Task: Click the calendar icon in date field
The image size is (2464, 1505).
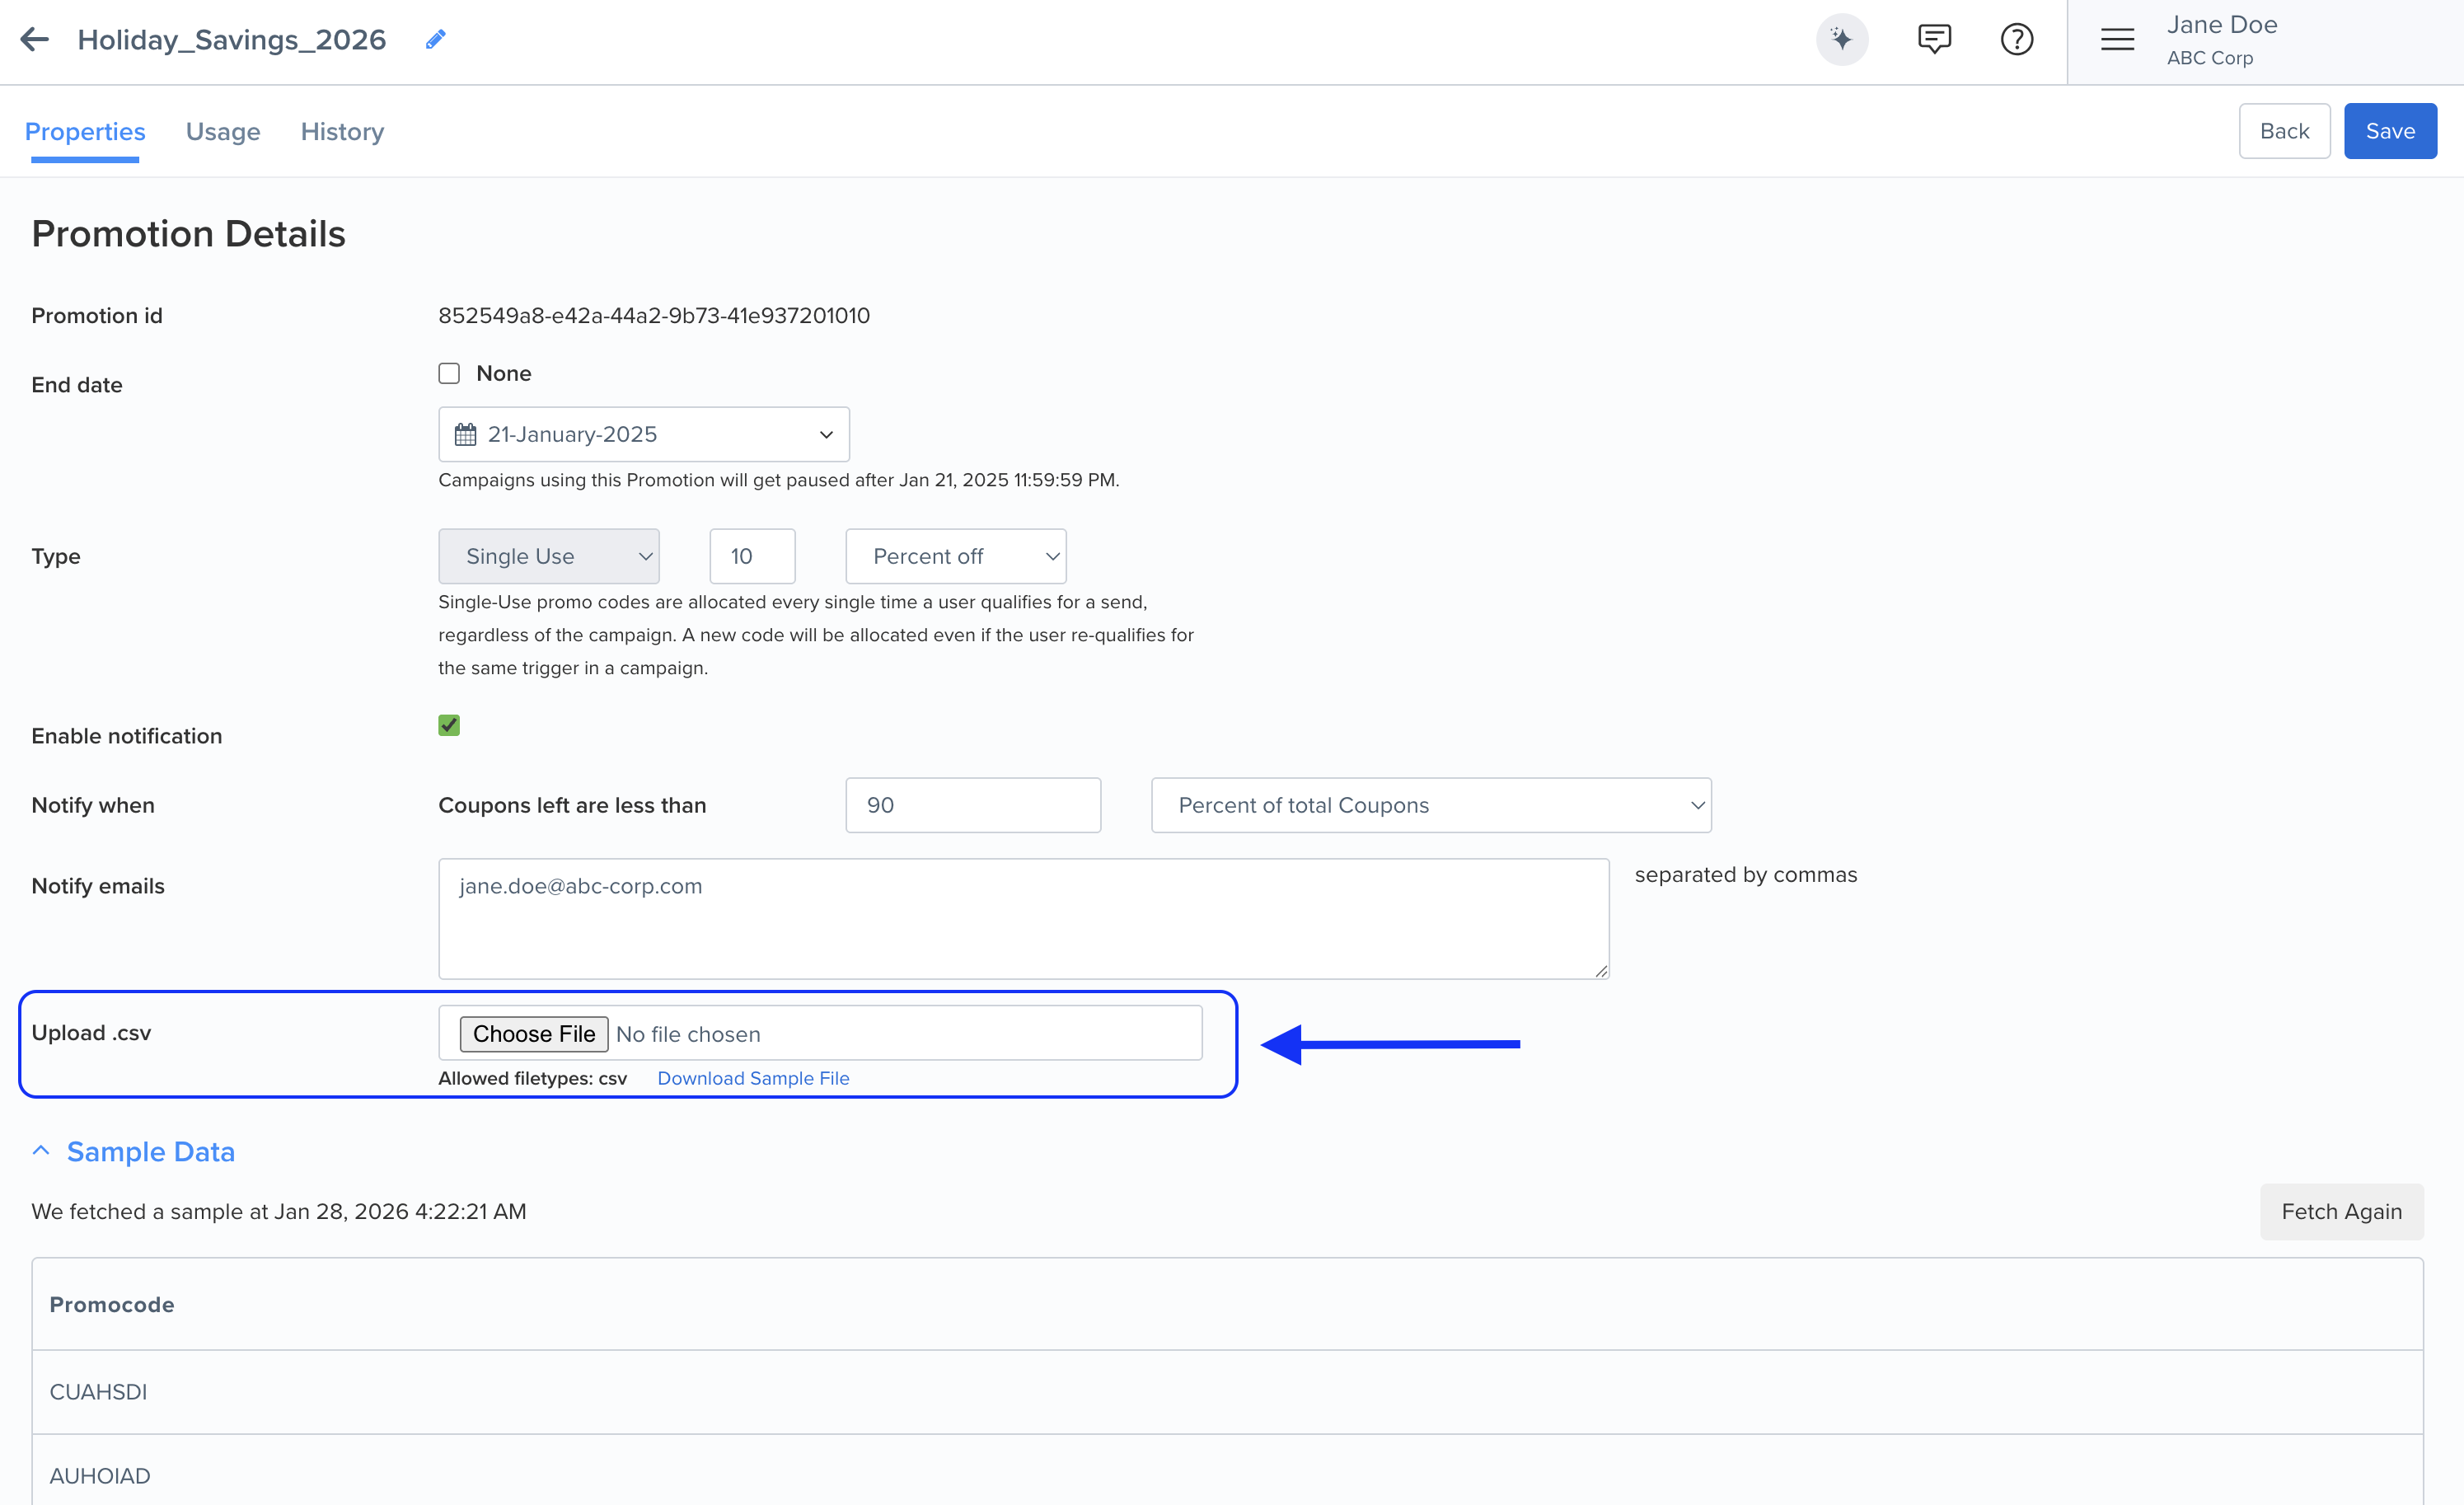Action: coord(465,434)
